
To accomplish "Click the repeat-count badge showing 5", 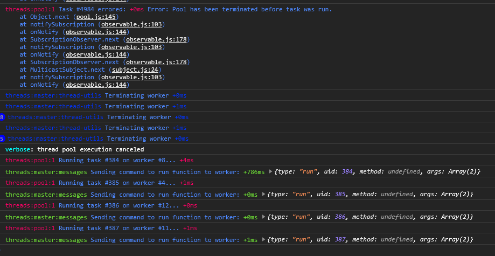I will coord(2,139).
